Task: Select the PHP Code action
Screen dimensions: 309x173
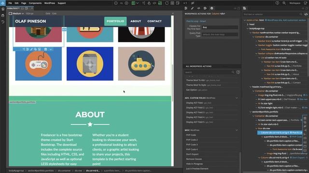Action: point(191,135)
